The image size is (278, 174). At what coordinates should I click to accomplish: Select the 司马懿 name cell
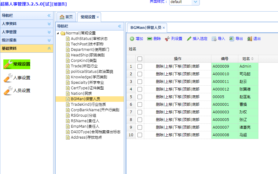(x=248, y=74)
